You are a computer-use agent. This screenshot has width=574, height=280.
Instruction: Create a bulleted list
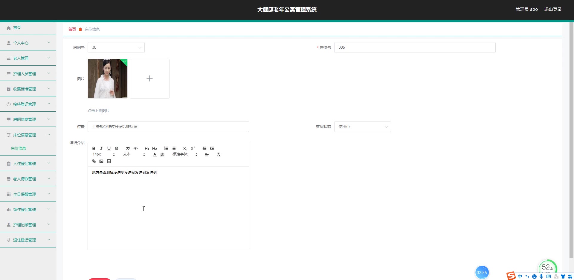(174, 148)
